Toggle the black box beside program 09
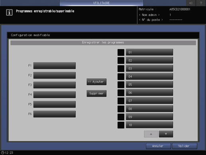 tap(121, 117)
